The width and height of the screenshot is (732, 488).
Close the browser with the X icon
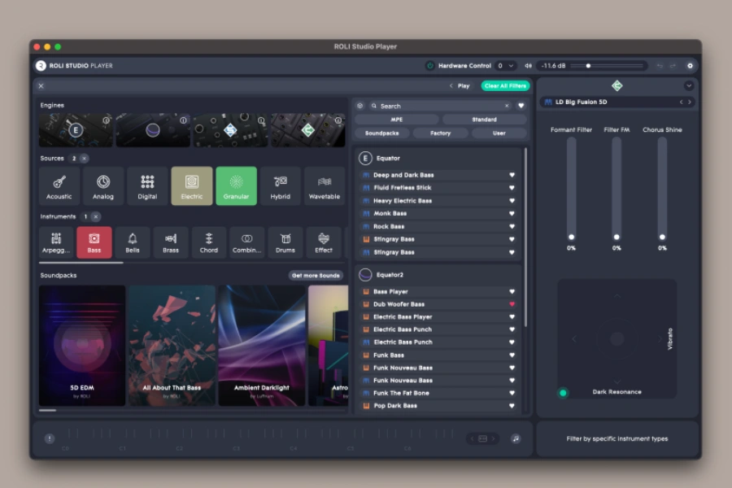point(41,86)
